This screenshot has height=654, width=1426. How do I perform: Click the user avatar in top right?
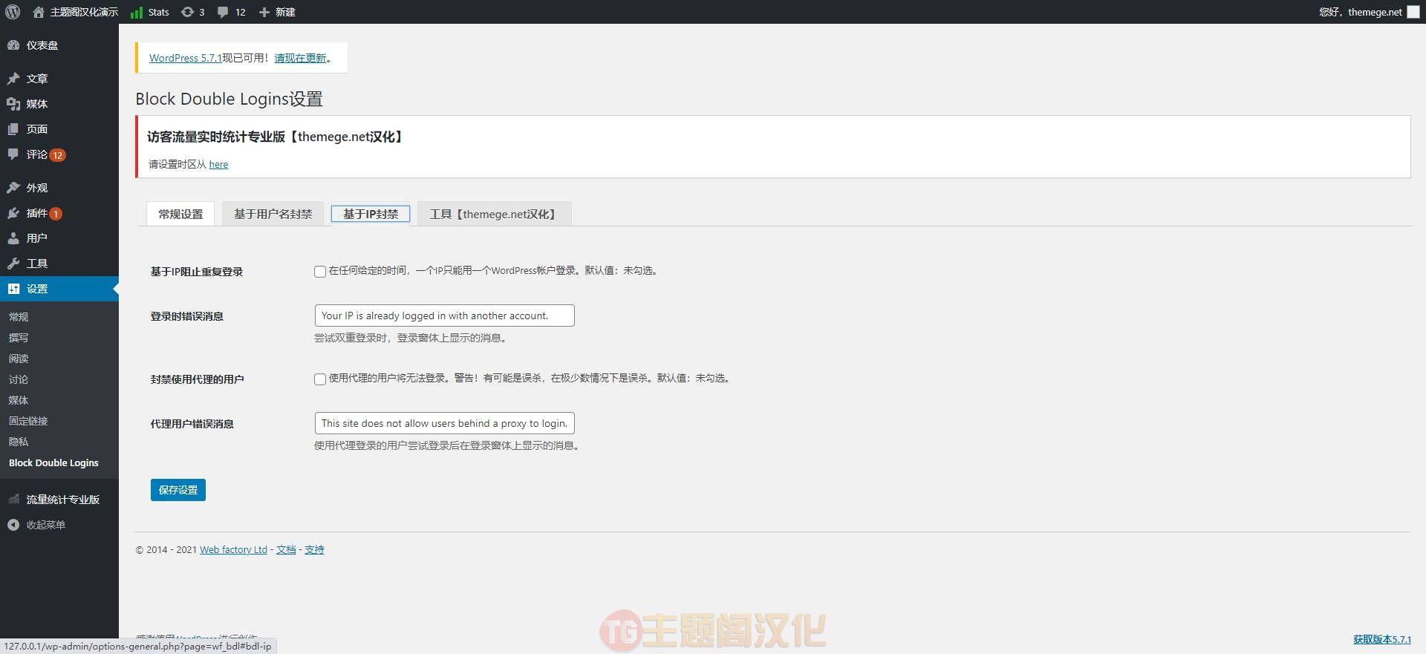coord(1413,12)
